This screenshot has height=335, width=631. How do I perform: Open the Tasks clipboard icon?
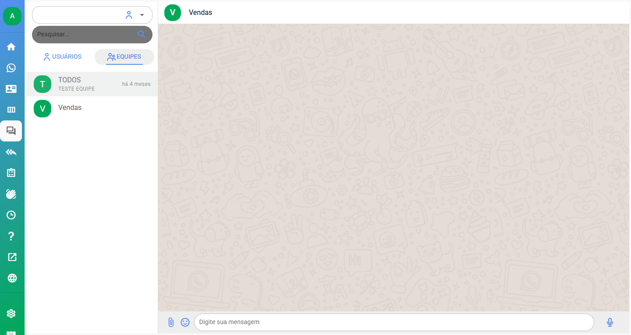[x=11, y=173]
